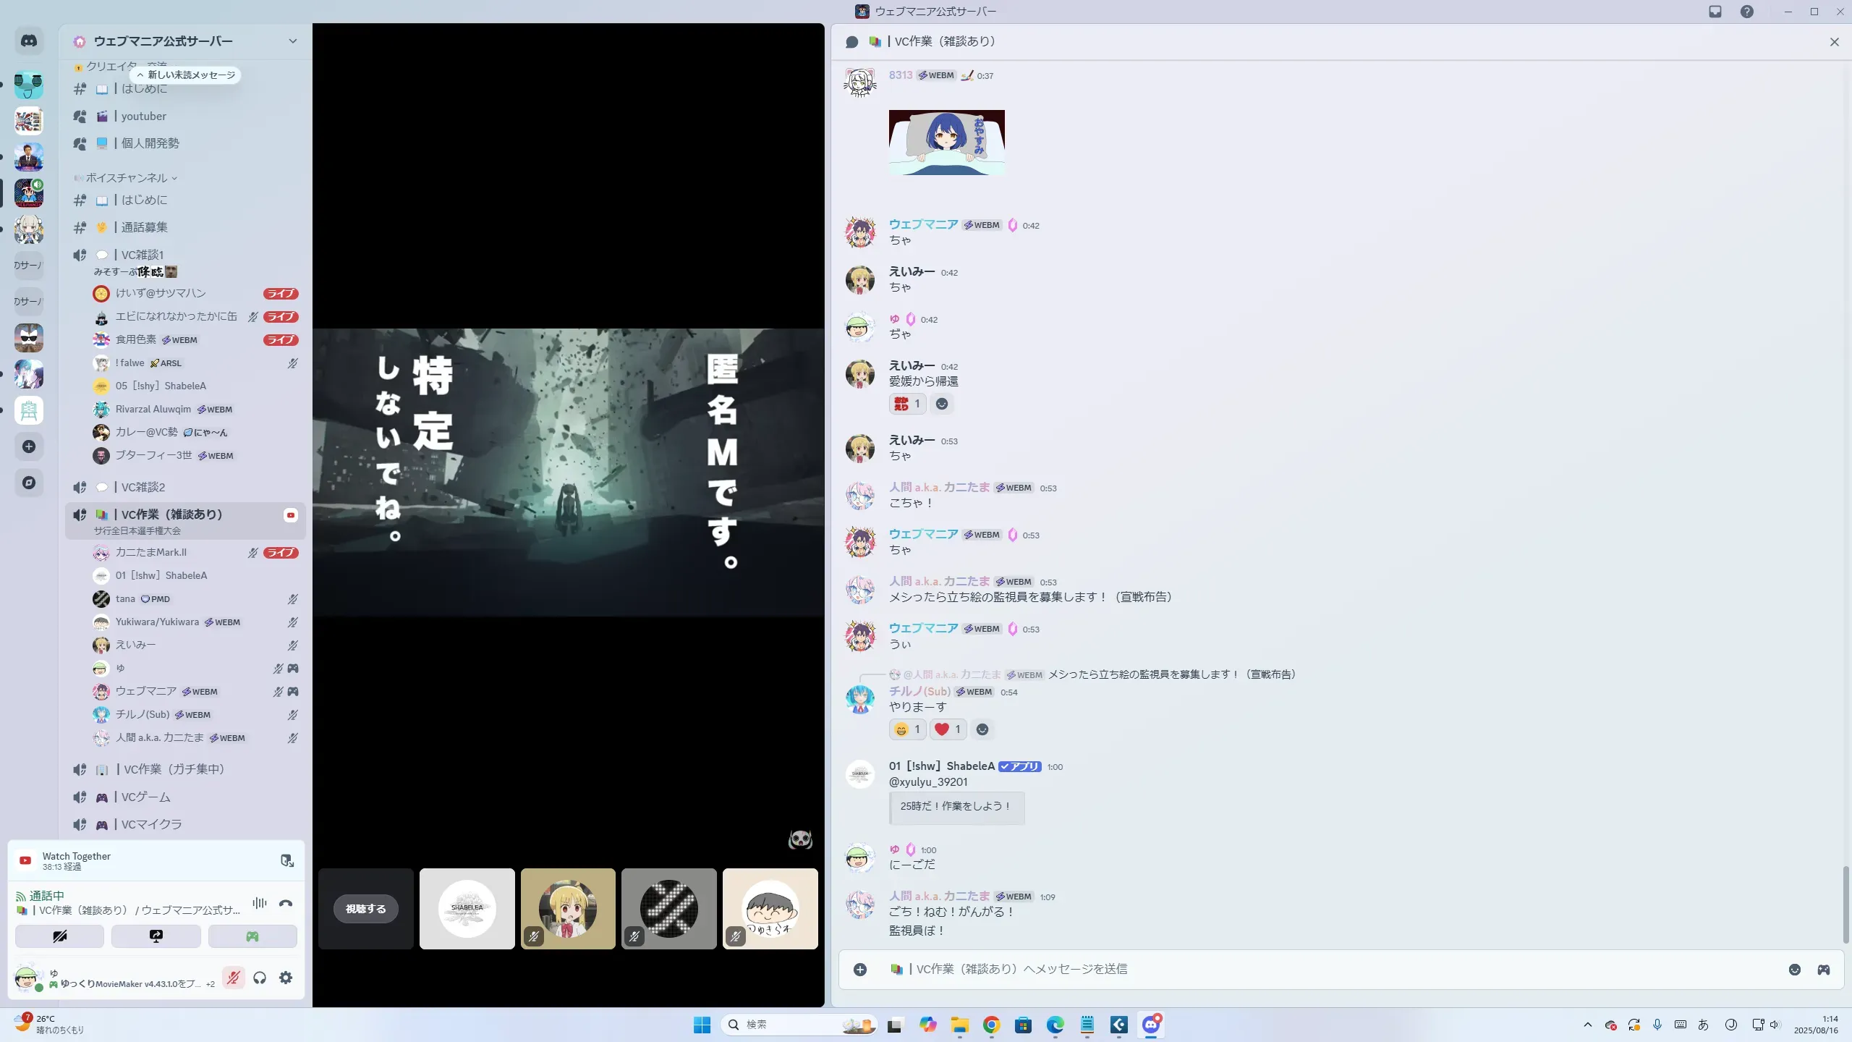Image resolution: width=1852 pixels, height=1042 pixels.
Task: Jump to 新しい未読メッセージ new unread messages
Action: 187,75
